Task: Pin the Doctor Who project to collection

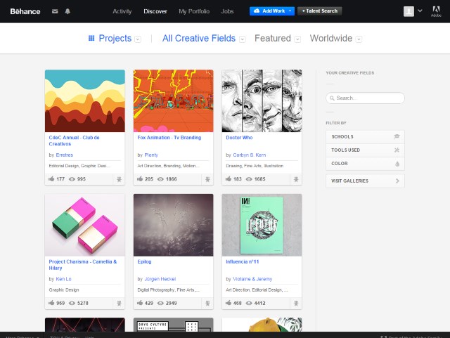Action: (296, 179)
